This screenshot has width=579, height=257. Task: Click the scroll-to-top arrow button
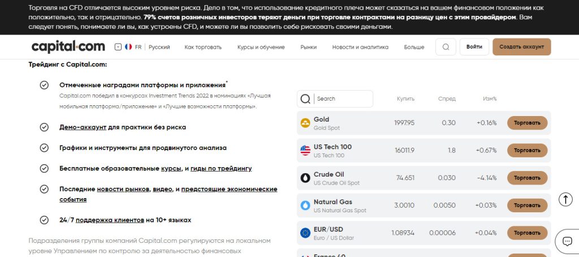coord(565,199)
